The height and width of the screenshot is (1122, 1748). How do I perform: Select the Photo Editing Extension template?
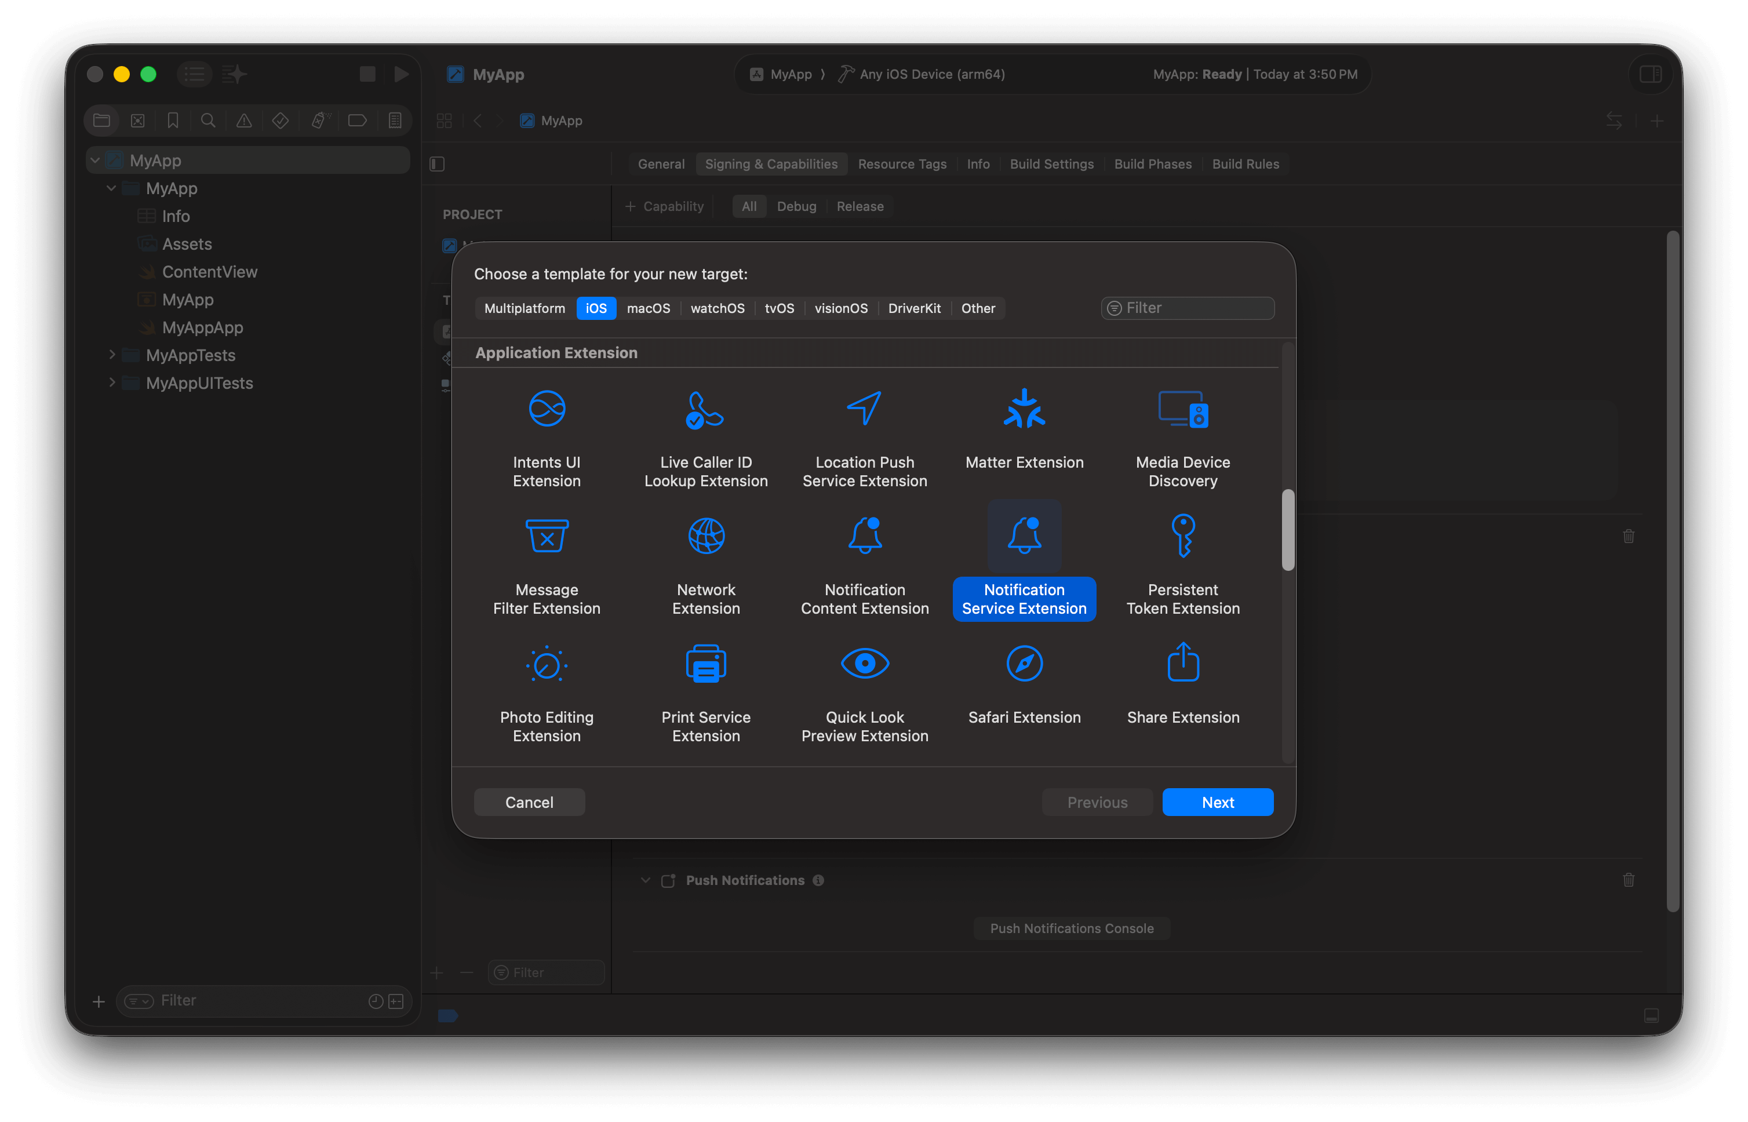547,694
